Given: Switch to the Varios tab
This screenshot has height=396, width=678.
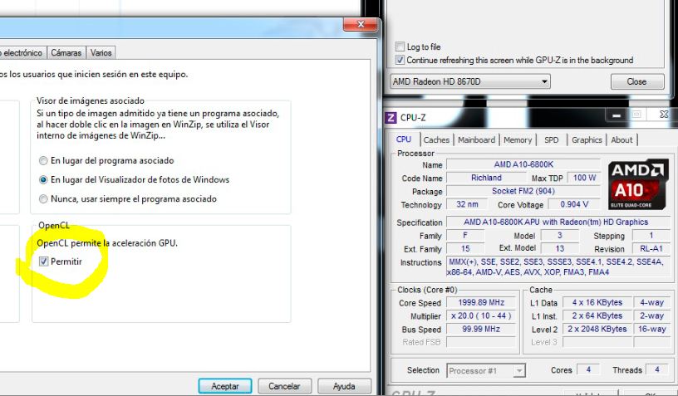Looking at the screenshot, I should (101, 52).
